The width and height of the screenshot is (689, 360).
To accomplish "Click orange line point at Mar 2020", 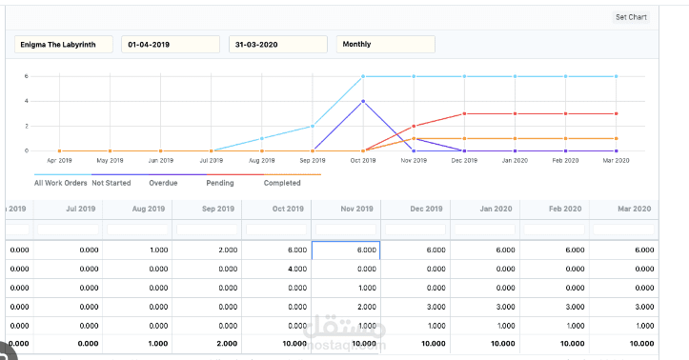I will 616,138.
